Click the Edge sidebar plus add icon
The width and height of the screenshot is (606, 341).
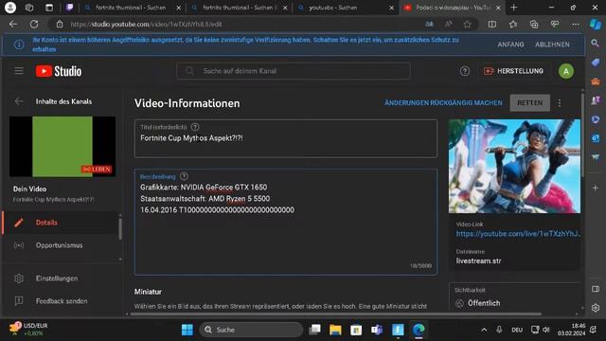pos(596,188)
